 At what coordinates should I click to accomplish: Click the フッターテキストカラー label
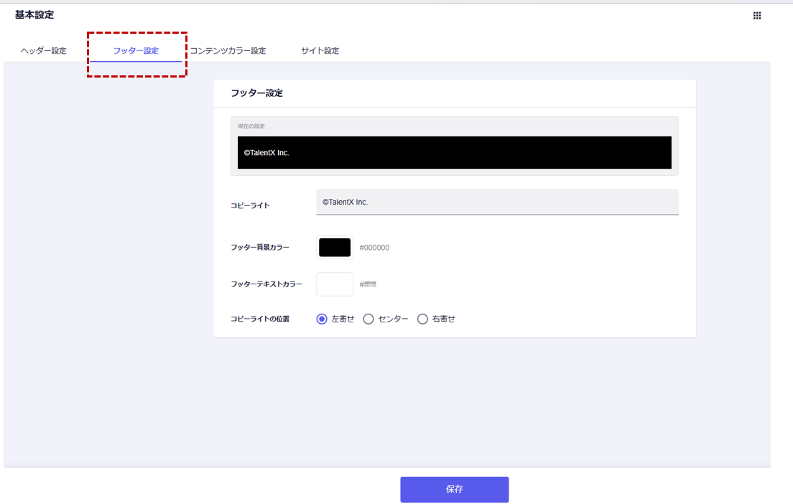pos(266,284)
